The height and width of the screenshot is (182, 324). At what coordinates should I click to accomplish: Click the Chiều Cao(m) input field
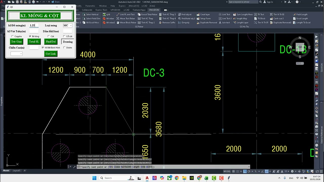point(34,48)
